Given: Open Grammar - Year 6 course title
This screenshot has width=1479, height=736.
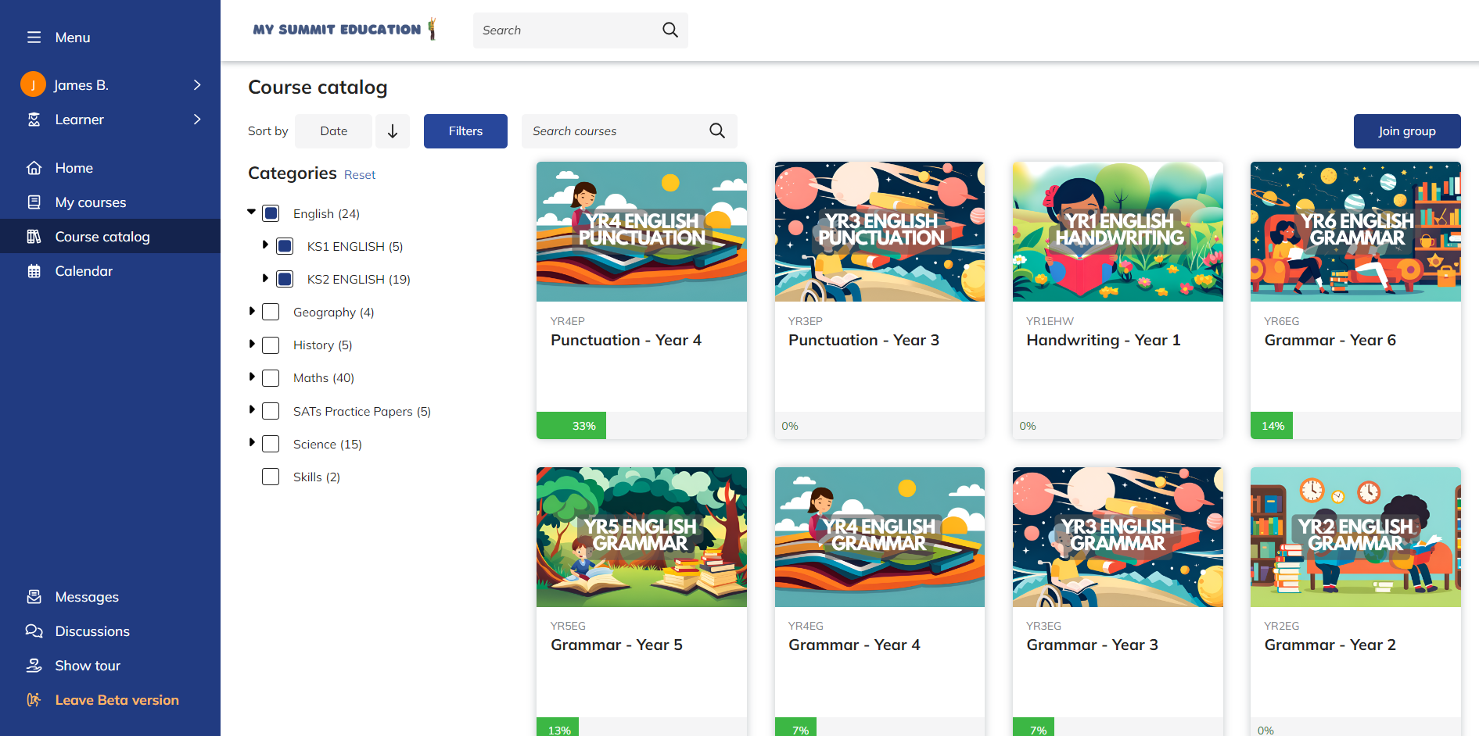Looking at the screenshot, I should [x=1330, y=340].
